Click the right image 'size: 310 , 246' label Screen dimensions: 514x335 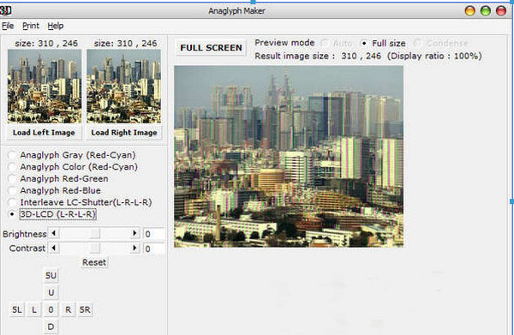point(126,44)
